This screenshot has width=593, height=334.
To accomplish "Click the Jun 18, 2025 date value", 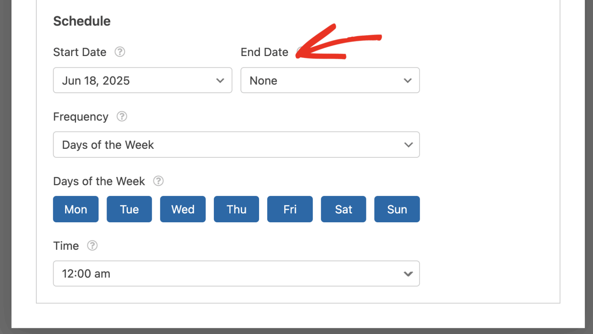I will (x=97, y=80).
